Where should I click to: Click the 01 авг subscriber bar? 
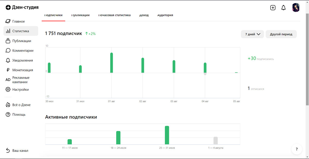(111, 63)
